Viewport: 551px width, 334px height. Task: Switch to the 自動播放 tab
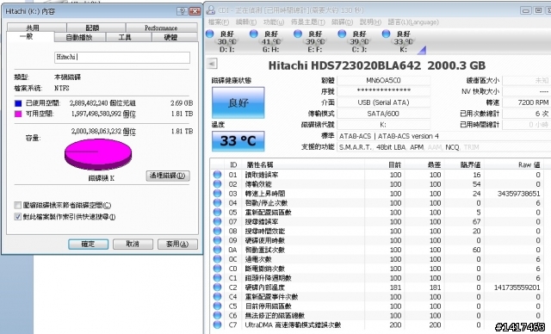[x=80, y=37]
